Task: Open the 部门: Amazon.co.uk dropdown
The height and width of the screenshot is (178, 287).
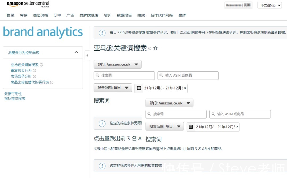Action: pos(117,64)
